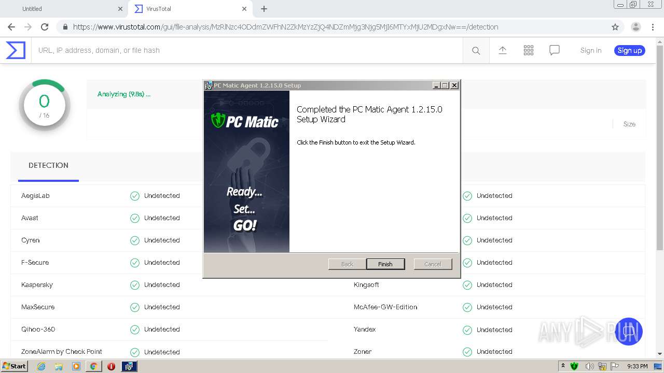Screen dimensions: 664x373
Task: Click the Start button
Action: [14, 366]
